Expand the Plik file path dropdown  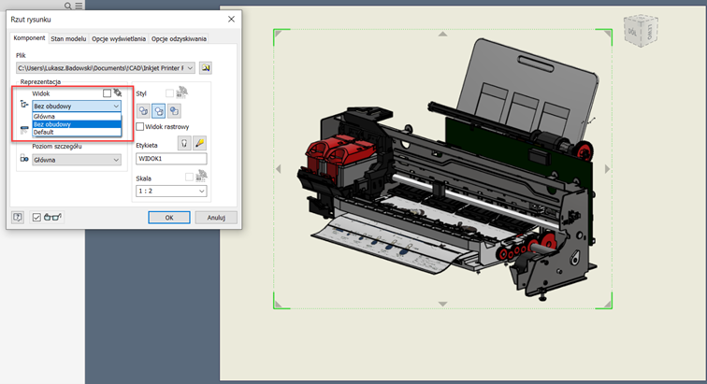click(x=191, y=68)
